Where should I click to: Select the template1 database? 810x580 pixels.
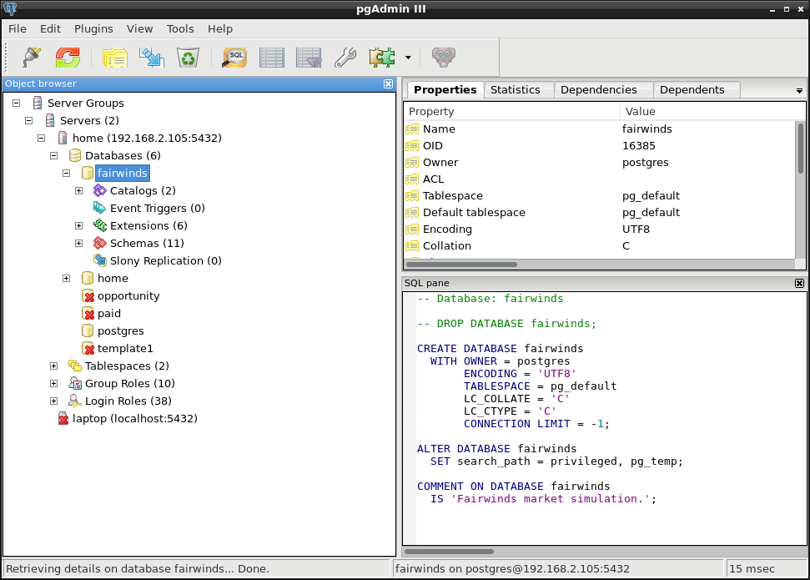(x=125, y=349)
